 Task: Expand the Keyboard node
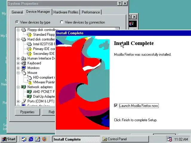(18, 63)
